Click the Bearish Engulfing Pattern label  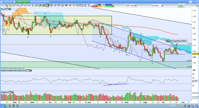(x=176, y=41)
